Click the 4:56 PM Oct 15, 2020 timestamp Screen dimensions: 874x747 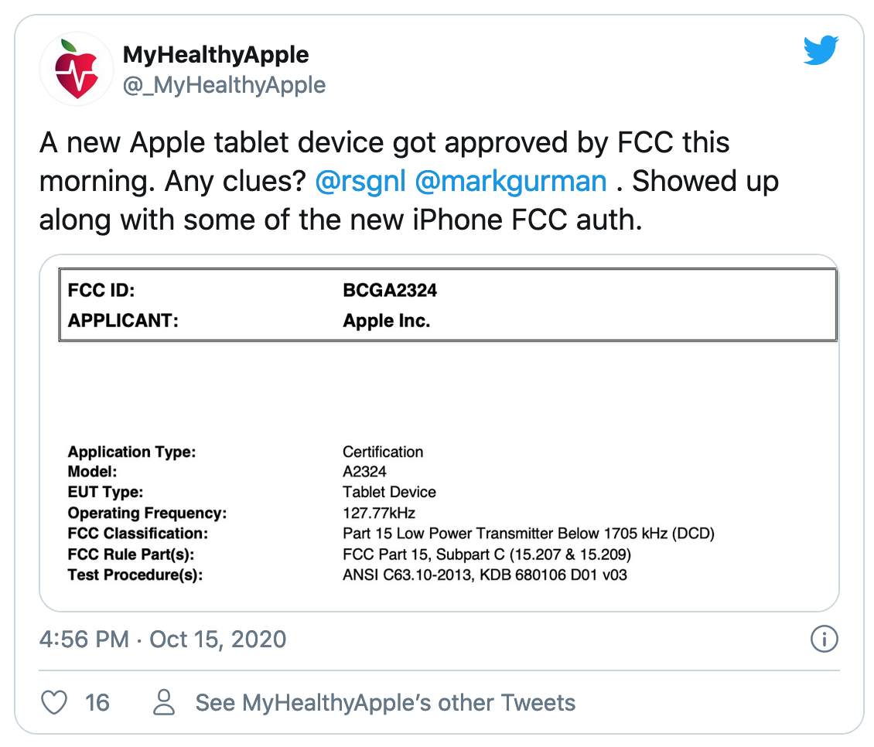pos(162,640)
